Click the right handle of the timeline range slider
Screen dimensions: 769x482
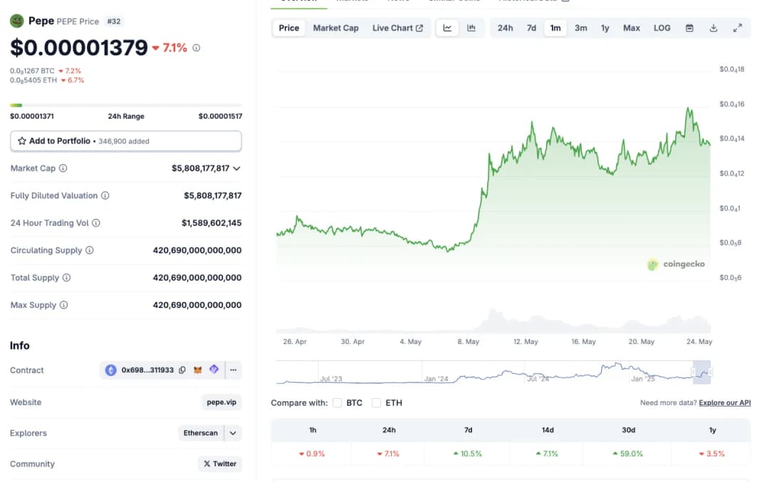point(710,372)
